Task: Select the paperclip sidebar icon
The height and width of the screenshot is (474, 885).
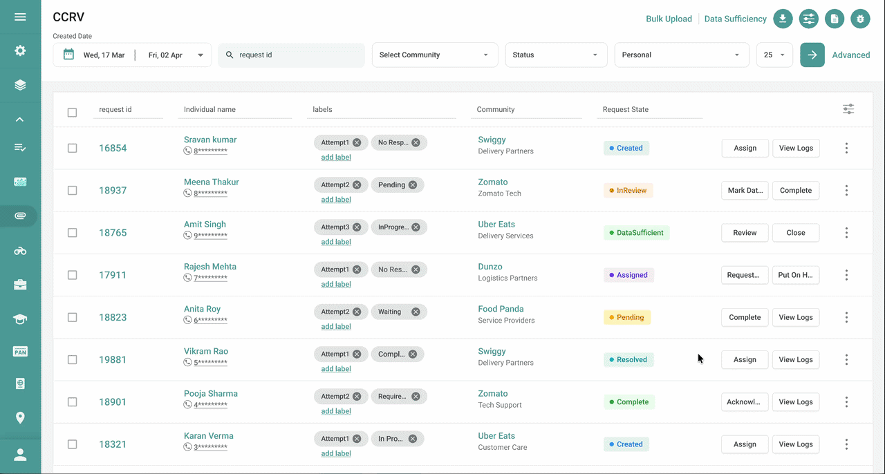Action: tap(20, 216)
